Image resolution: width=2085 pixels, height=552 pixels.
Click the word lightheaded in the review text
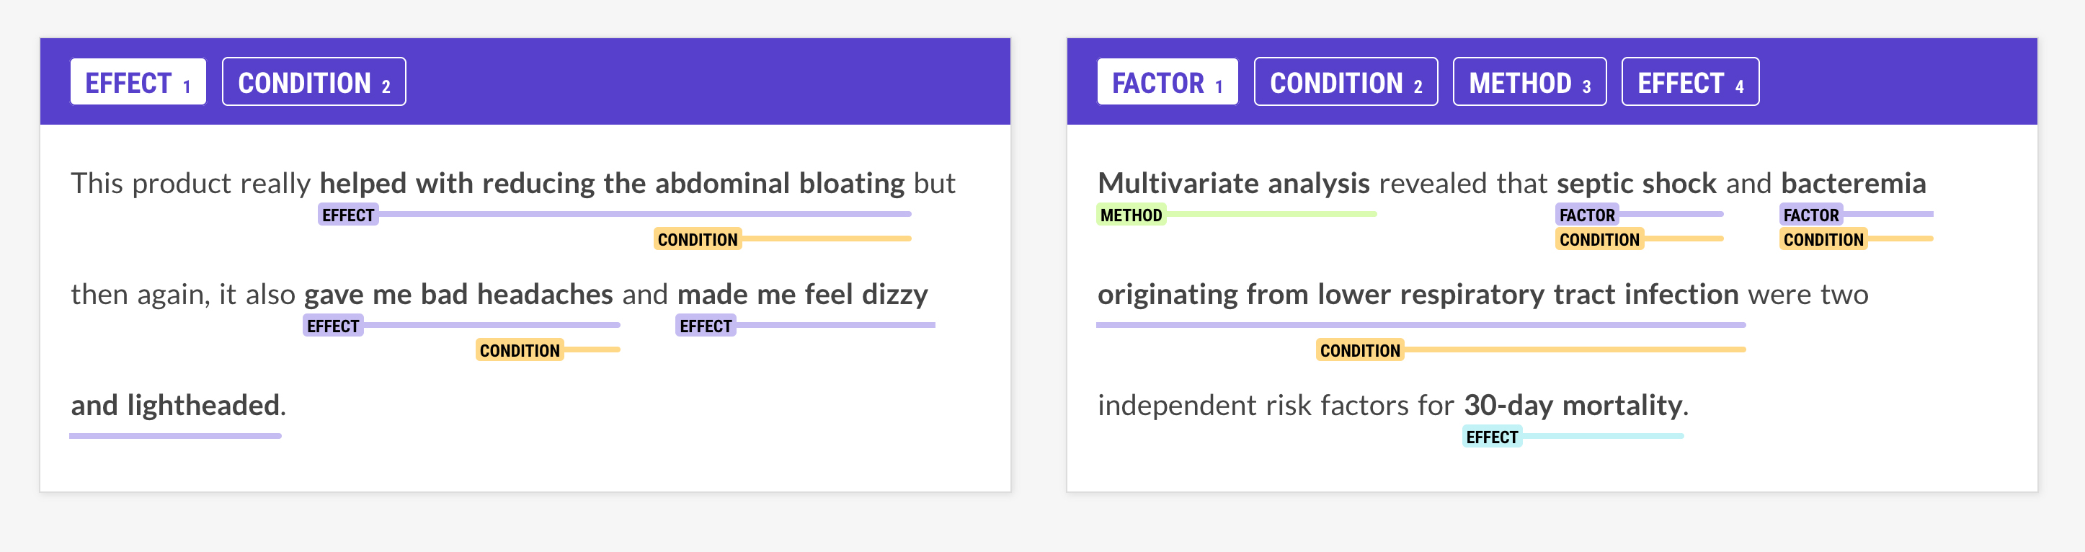pos(203,405)
